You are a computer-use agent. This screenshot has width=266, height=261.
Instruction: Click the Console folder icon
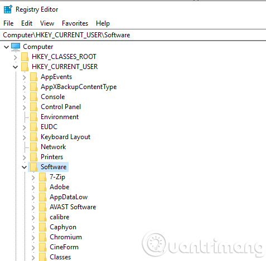33,97
